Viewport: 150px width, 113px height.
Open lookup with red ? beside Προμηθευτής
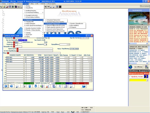14,47
